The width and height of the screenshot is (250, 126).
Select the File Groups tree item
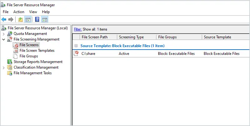click(x=29, y=56)
